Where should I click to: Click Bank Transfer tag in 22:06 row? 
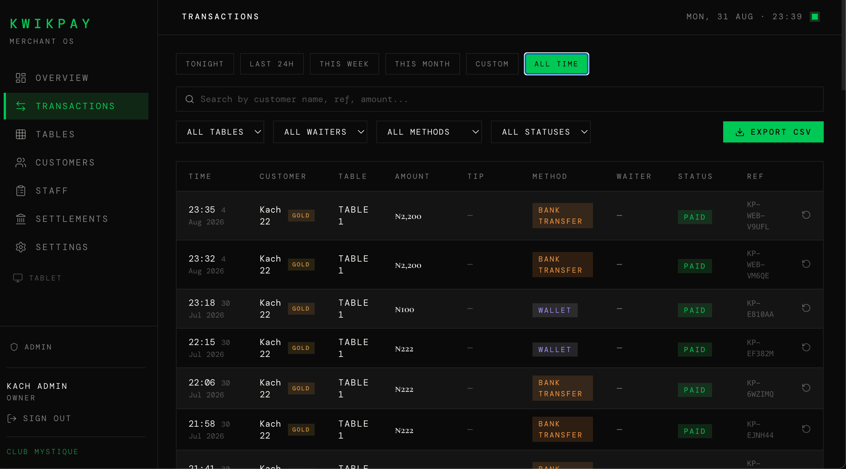click(562, 388)
